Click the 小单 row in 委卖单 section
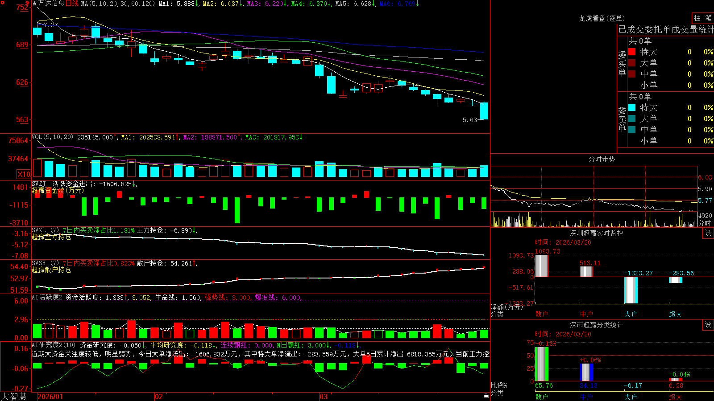This screenshot has width=714, height=401. 671,141
